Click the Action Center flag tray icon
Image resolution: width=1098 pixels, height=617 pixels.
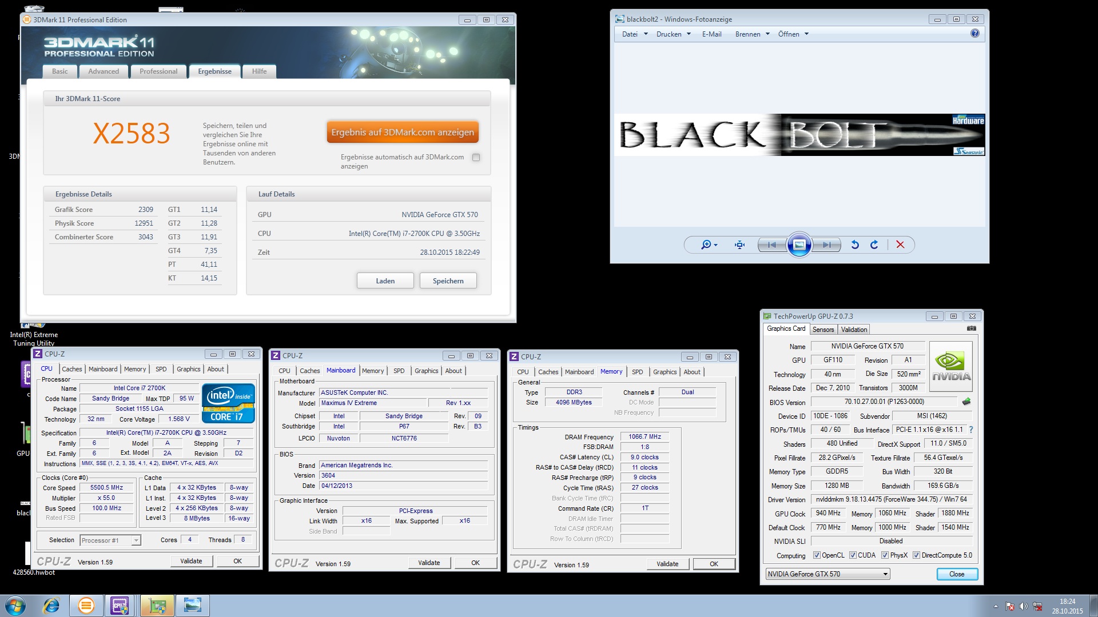point(1010,606)
